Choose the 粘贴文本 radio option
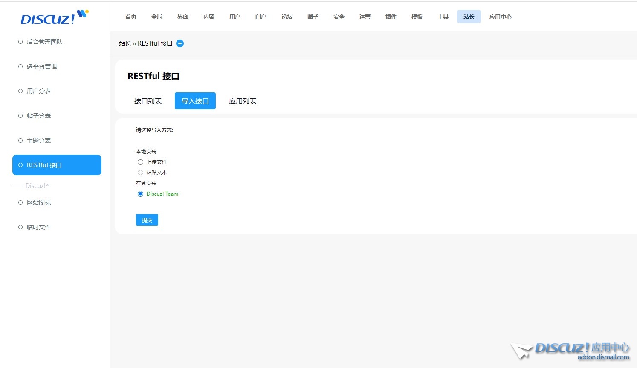637x368 pixels. pyautogui.click(x=140, y=173)
